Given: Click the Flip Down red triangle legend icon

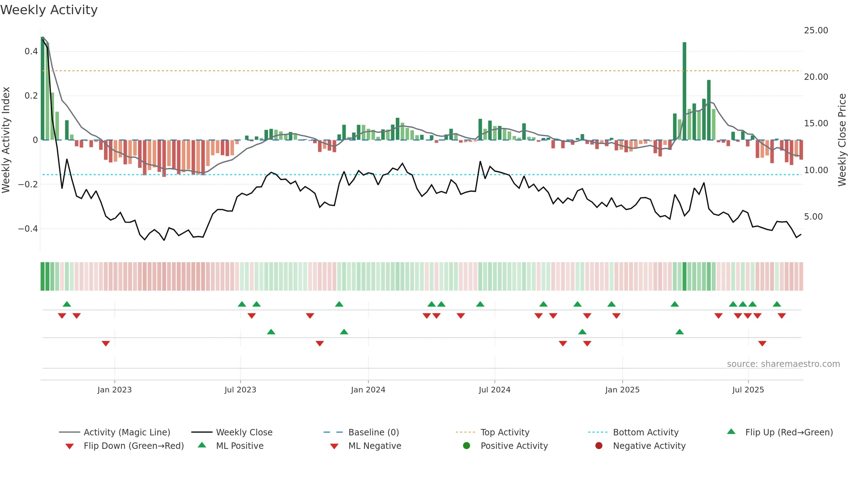Looking at the screenshot, I should coord(70,446).
